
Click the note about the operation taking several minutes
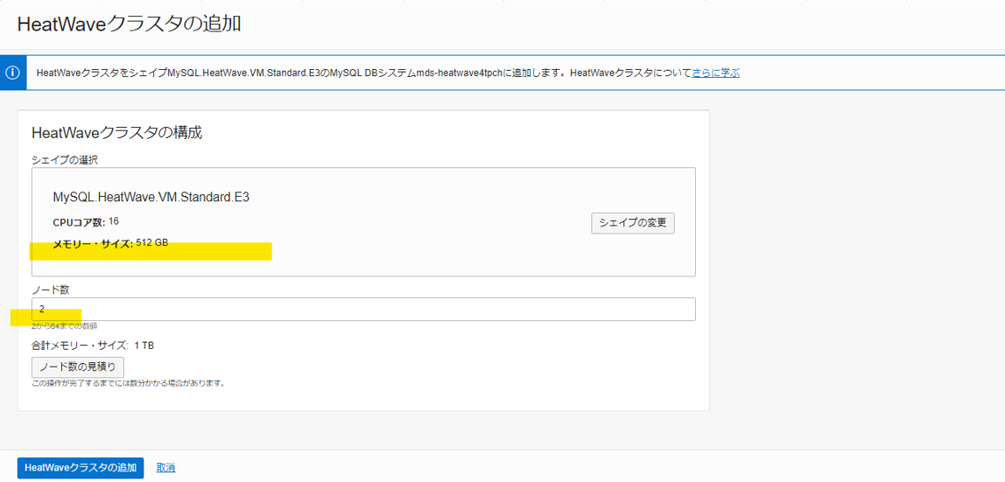pyautogui.click(x=128, y=384)
